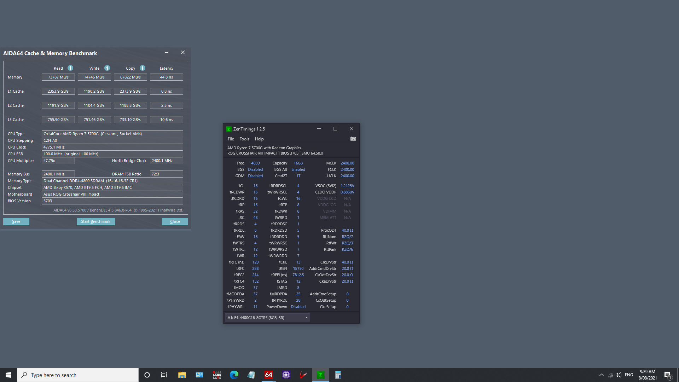Viewport: 679px width, 382px height.
Task: Click CPU Clock value 4775.1 MHz
Action: pos(112,147)
